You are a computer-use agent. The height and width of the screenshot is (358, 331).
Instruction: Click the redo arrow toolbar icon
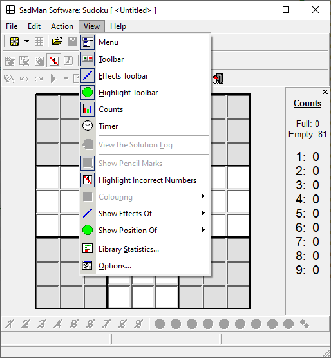(x=39, y=79)
